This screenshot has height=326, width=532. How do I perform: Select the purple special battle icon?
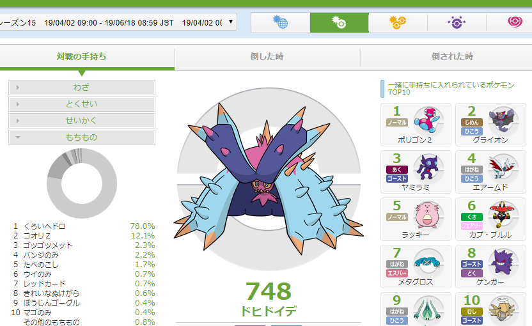[x=457, y=23]
